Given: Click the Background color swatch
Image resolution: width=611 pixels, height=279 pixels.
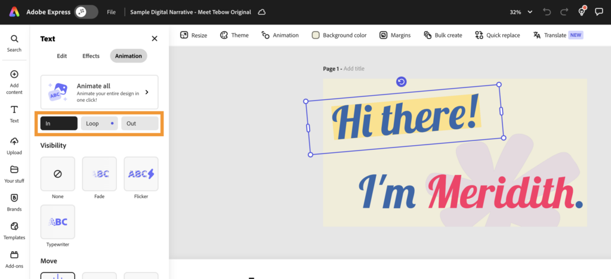Looking at the screenshot, I should click(316, 35).
